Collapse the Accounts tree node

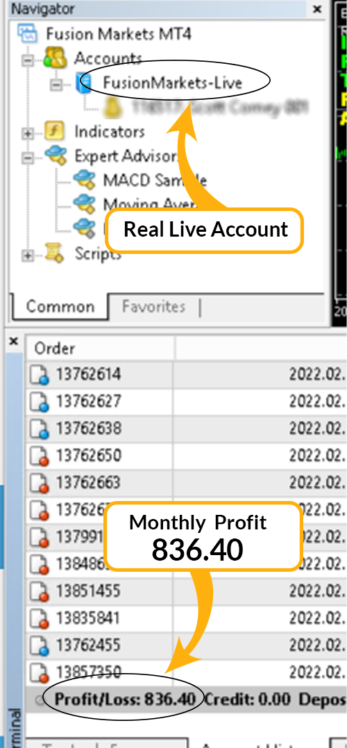[28, 60]
